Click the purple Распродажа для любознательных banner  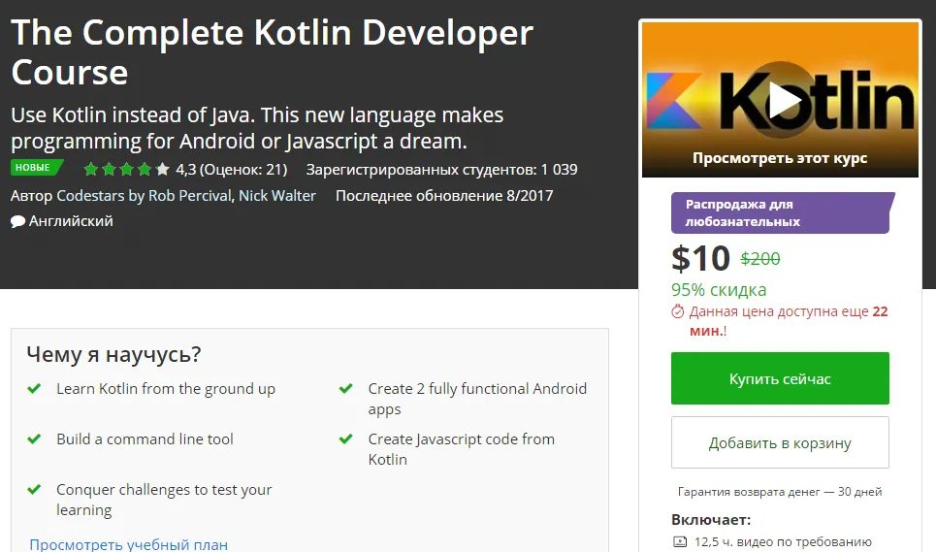tap(780, 212)
